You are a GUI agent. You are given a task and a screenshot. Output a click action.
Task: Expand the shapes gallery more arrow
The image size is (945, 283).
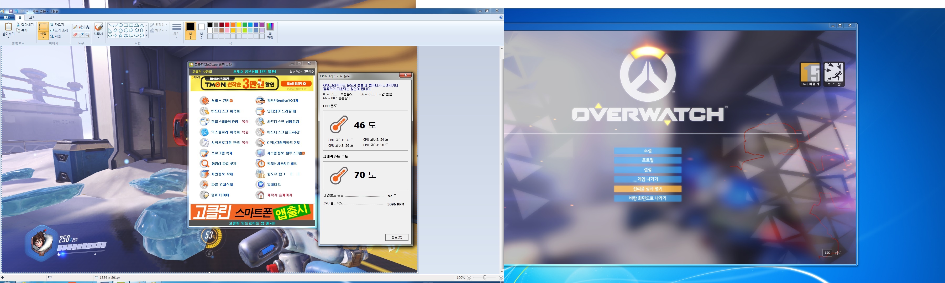pyautogui.click(x=147, y=36)
